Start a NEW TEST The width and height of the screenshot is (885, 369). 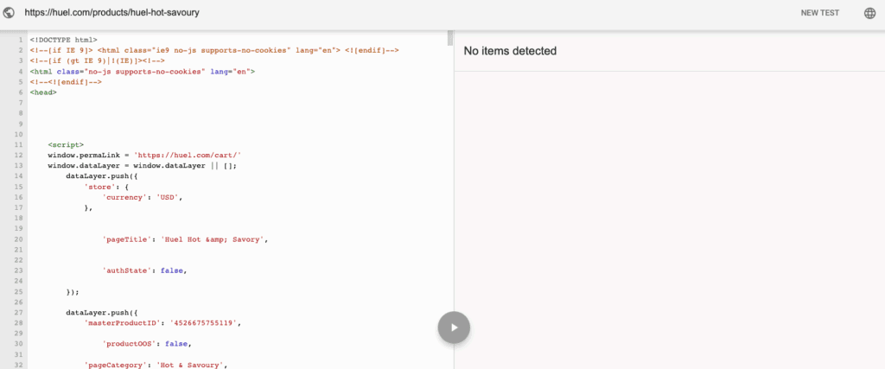coord(819,13)
